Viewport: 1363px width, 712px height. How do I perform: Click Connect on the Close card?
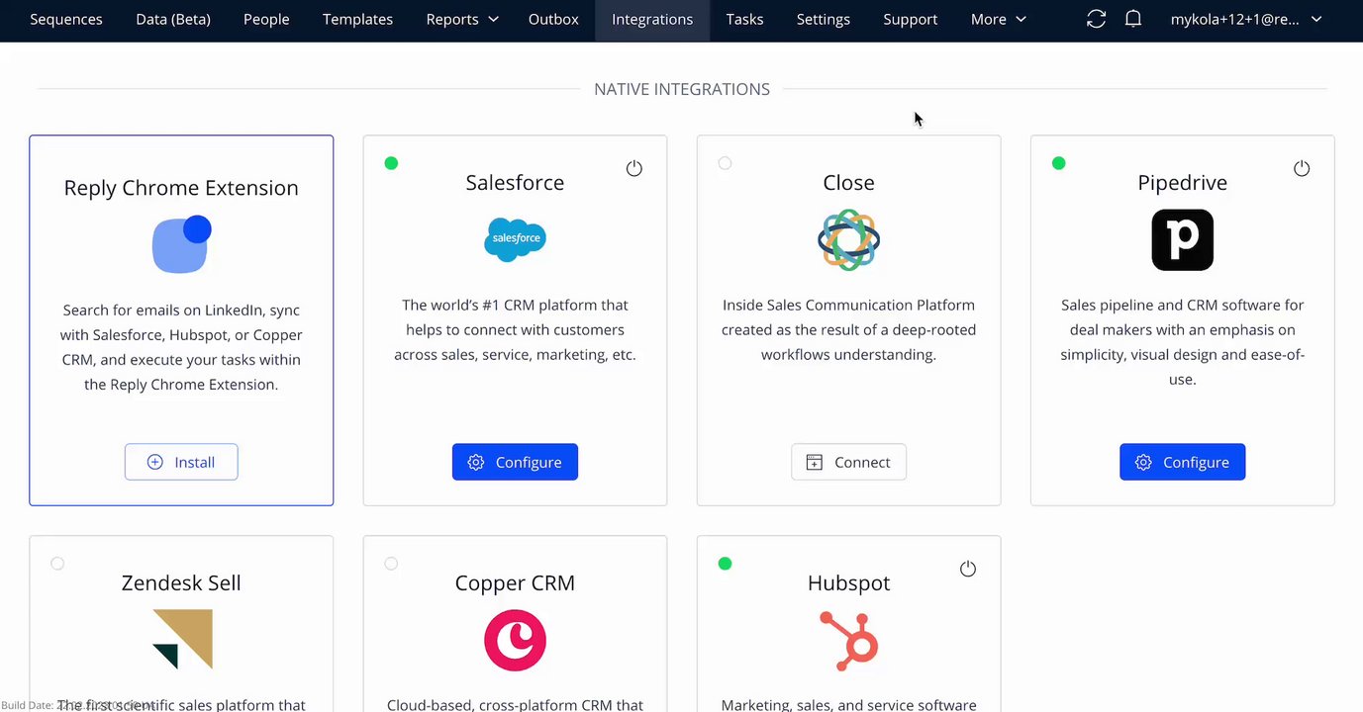click(848, 462)
